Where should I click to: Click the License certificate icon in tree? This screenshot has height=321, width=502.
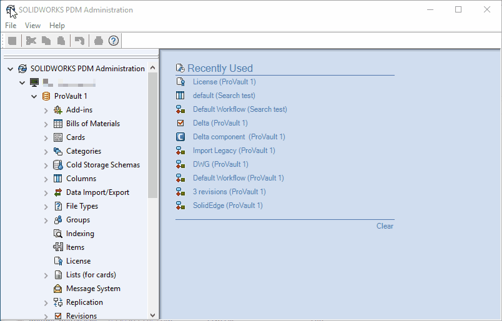click(x=58, y=261)
